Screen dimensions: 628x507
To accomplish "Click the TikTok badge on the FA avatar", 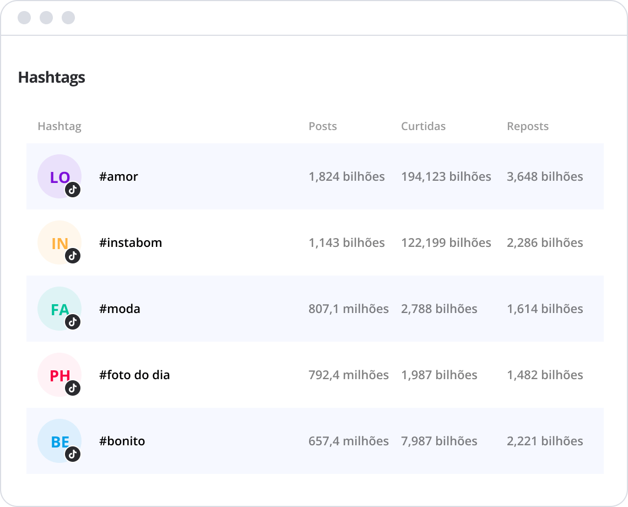I will pos(73,322).
